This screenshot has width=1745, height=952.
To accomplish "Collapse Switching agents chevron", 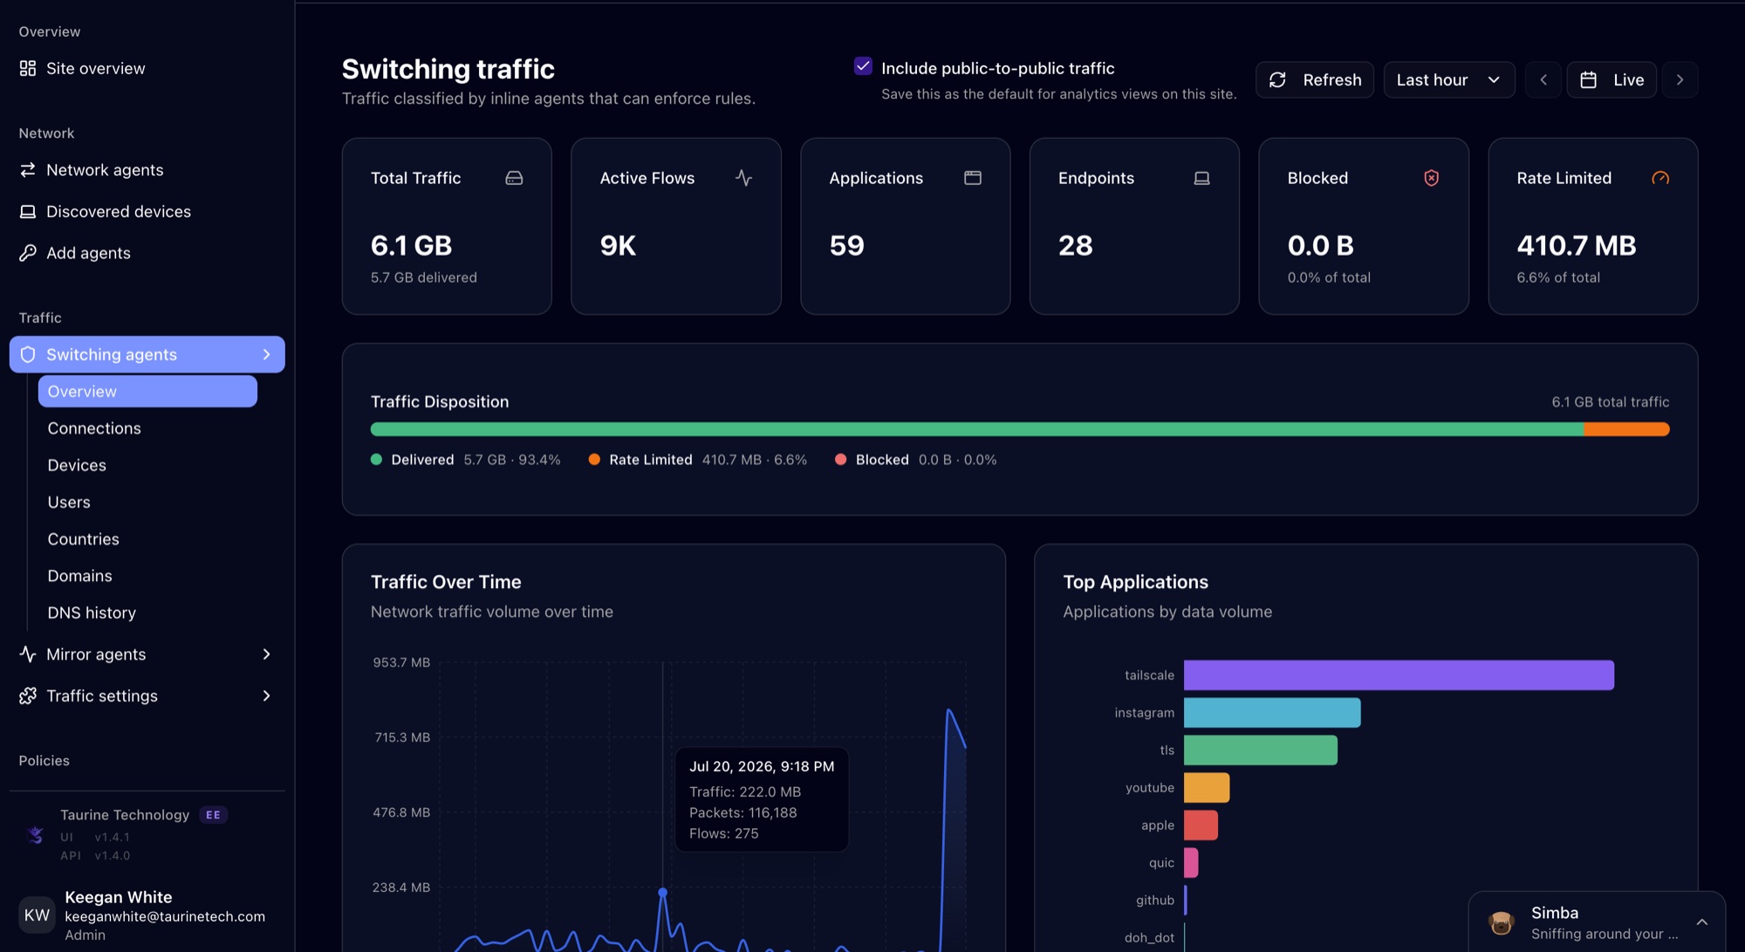I will (267, 354).
